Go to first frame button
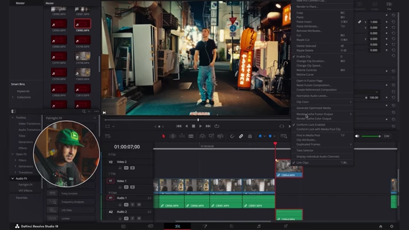Screen dimensions: 409x230 coord(179,126)
